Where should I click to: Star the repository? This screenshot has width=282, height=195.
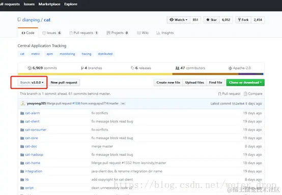[x=211, y=20]
